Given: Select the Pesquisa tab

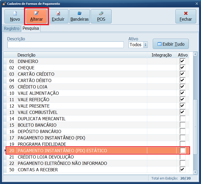Looking at the screenshot, I should pyautogui.click(x=31, y=28).
